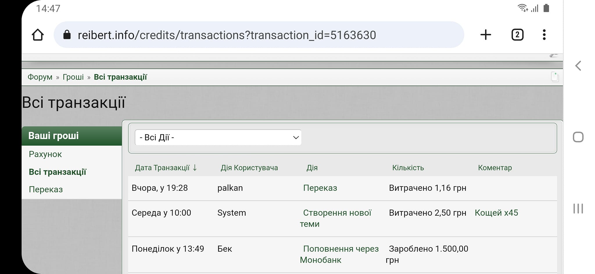Expand the "Всі Дії" filter dropdown
Screen dimensions: 595x274
pyautogui.click(x=218, y=137)
